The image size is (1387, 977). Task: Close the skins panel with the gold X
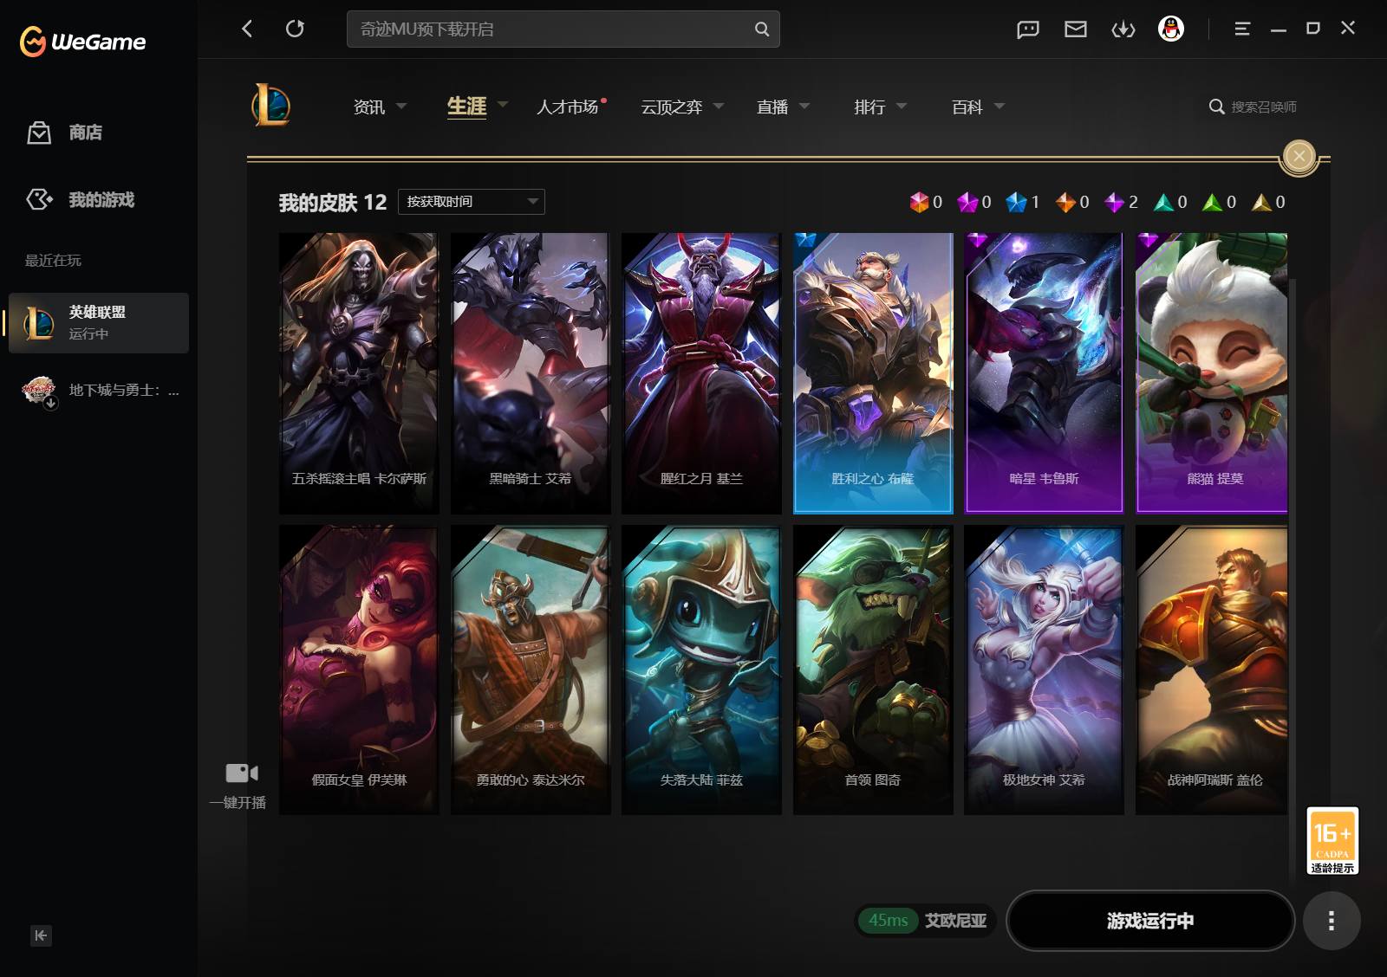pyautogui.click(x=1299, y=156)
